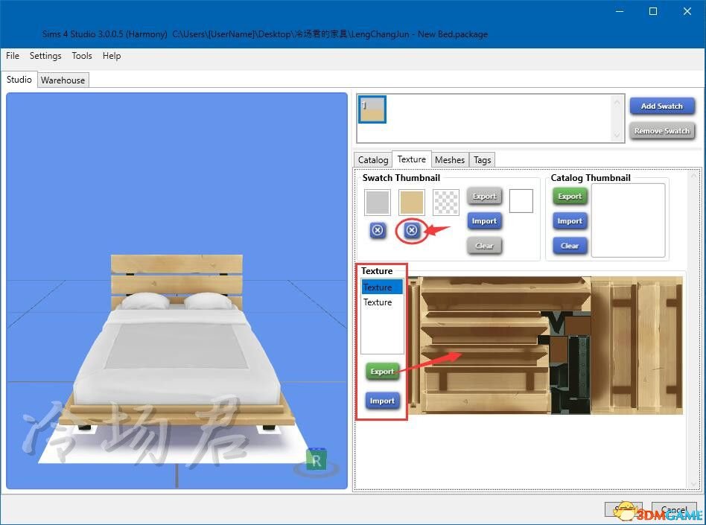Clear the catalog thumbnail
Screen dimensions: 706x525
point(570,246)
